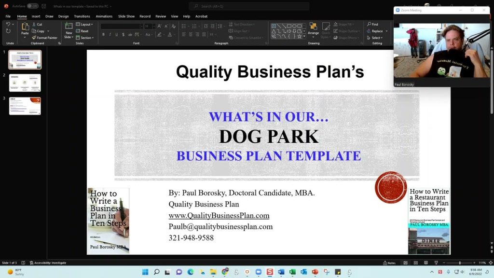This screenshot has width=494, height=278.
Task: Fit slide to current window
Action: click(491, 263)
